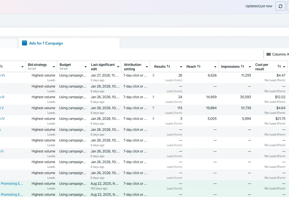Click the 19,884 reach value cell
This screenshot has width=289, height=197.
pyautogui.click(x=211, y=108)
